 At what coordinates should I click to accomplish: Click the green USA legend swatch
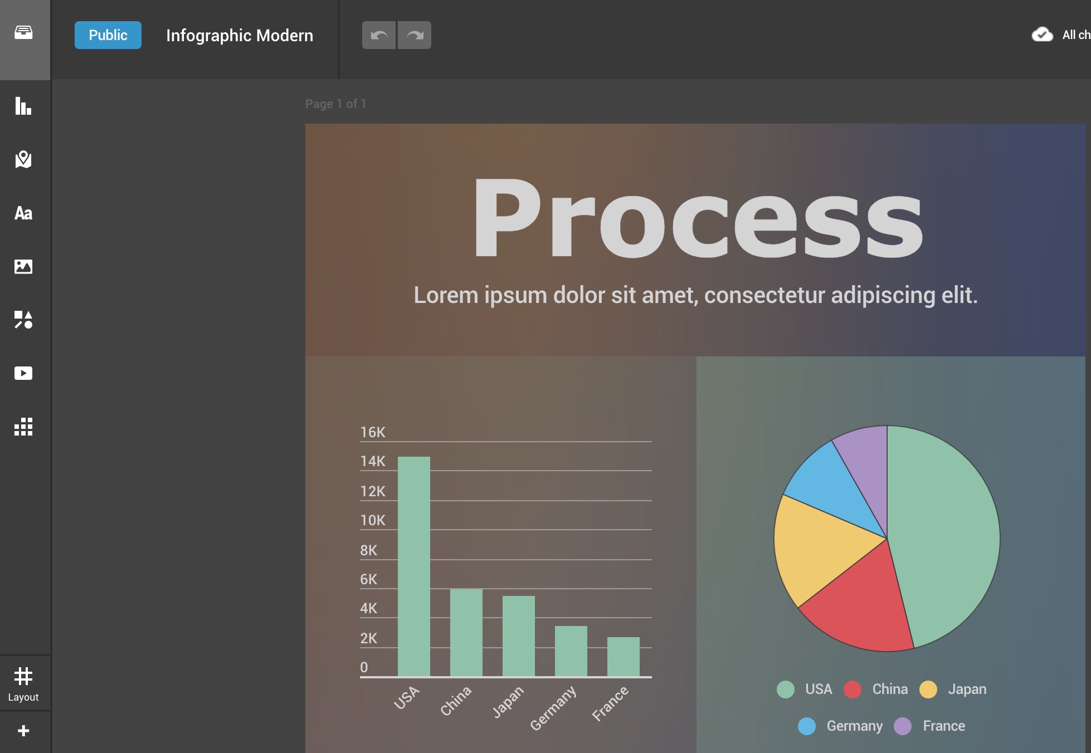pos(786,690)
